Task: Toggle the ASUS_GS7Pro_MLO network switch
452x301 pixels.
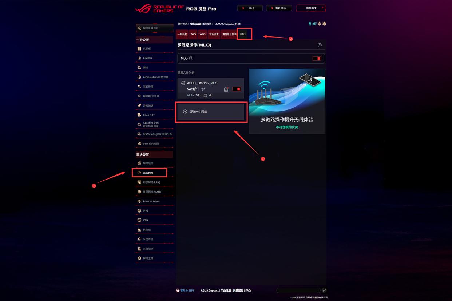Action: click(x=237, y=89)
